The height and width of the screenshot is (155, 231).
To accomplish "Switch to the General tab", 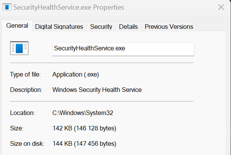I will [17, 26].
